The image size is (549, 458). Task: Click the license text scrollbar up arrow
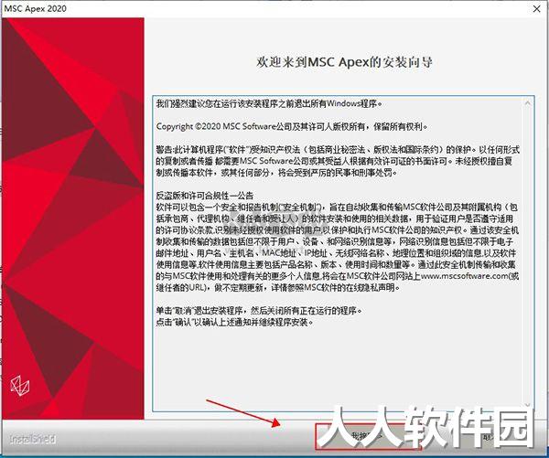[x=528, y=103]
